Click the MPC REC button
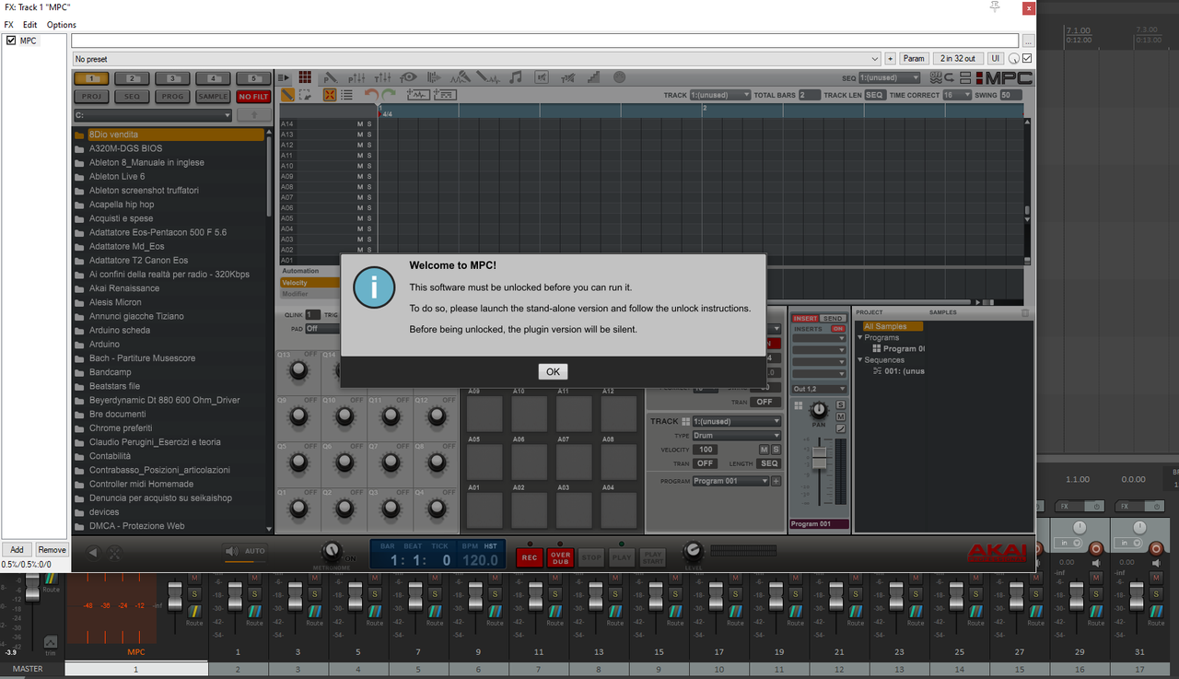This screenshot has width=1179, height=679. pos(529,556)
